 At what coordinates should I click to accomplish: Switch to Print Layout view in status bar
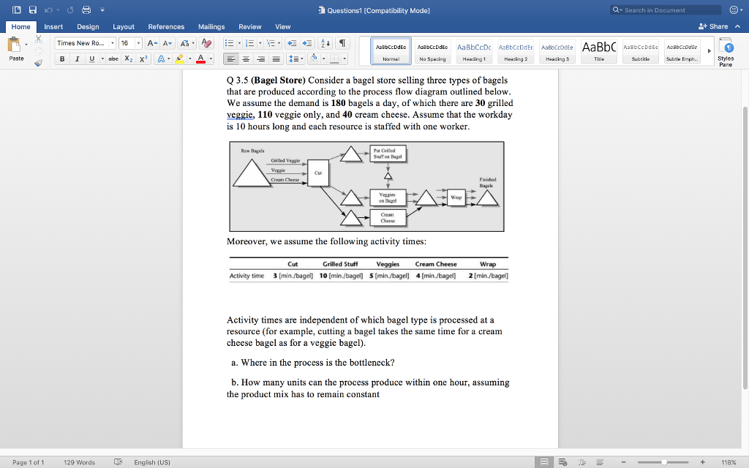pos(544,462)
